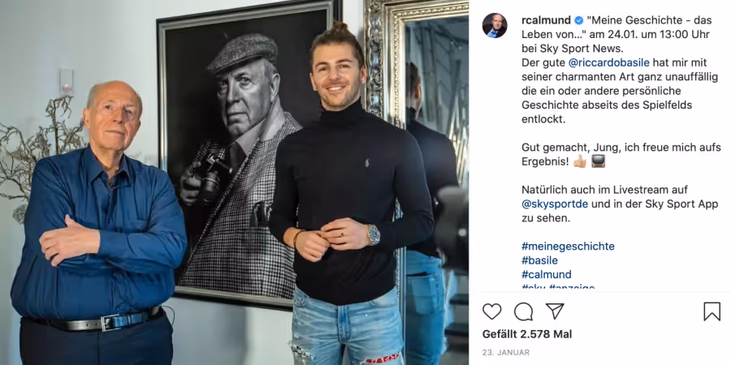Click the thumbs up emoji in caption
Image resolution: width=731 pixels, height=365 pixels.
click(580, 161)
